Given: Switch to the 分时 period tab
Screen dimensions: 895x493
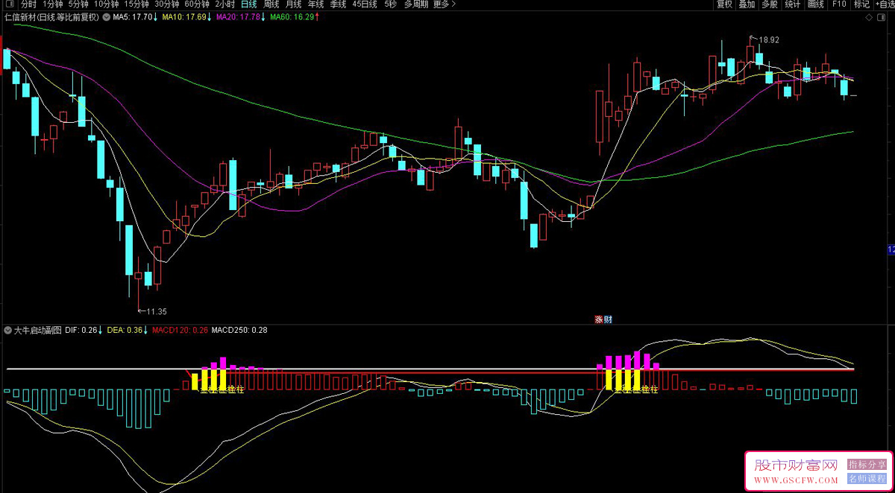Looking at the screenshot, I should pyautogui.click(x=28, y=4).
